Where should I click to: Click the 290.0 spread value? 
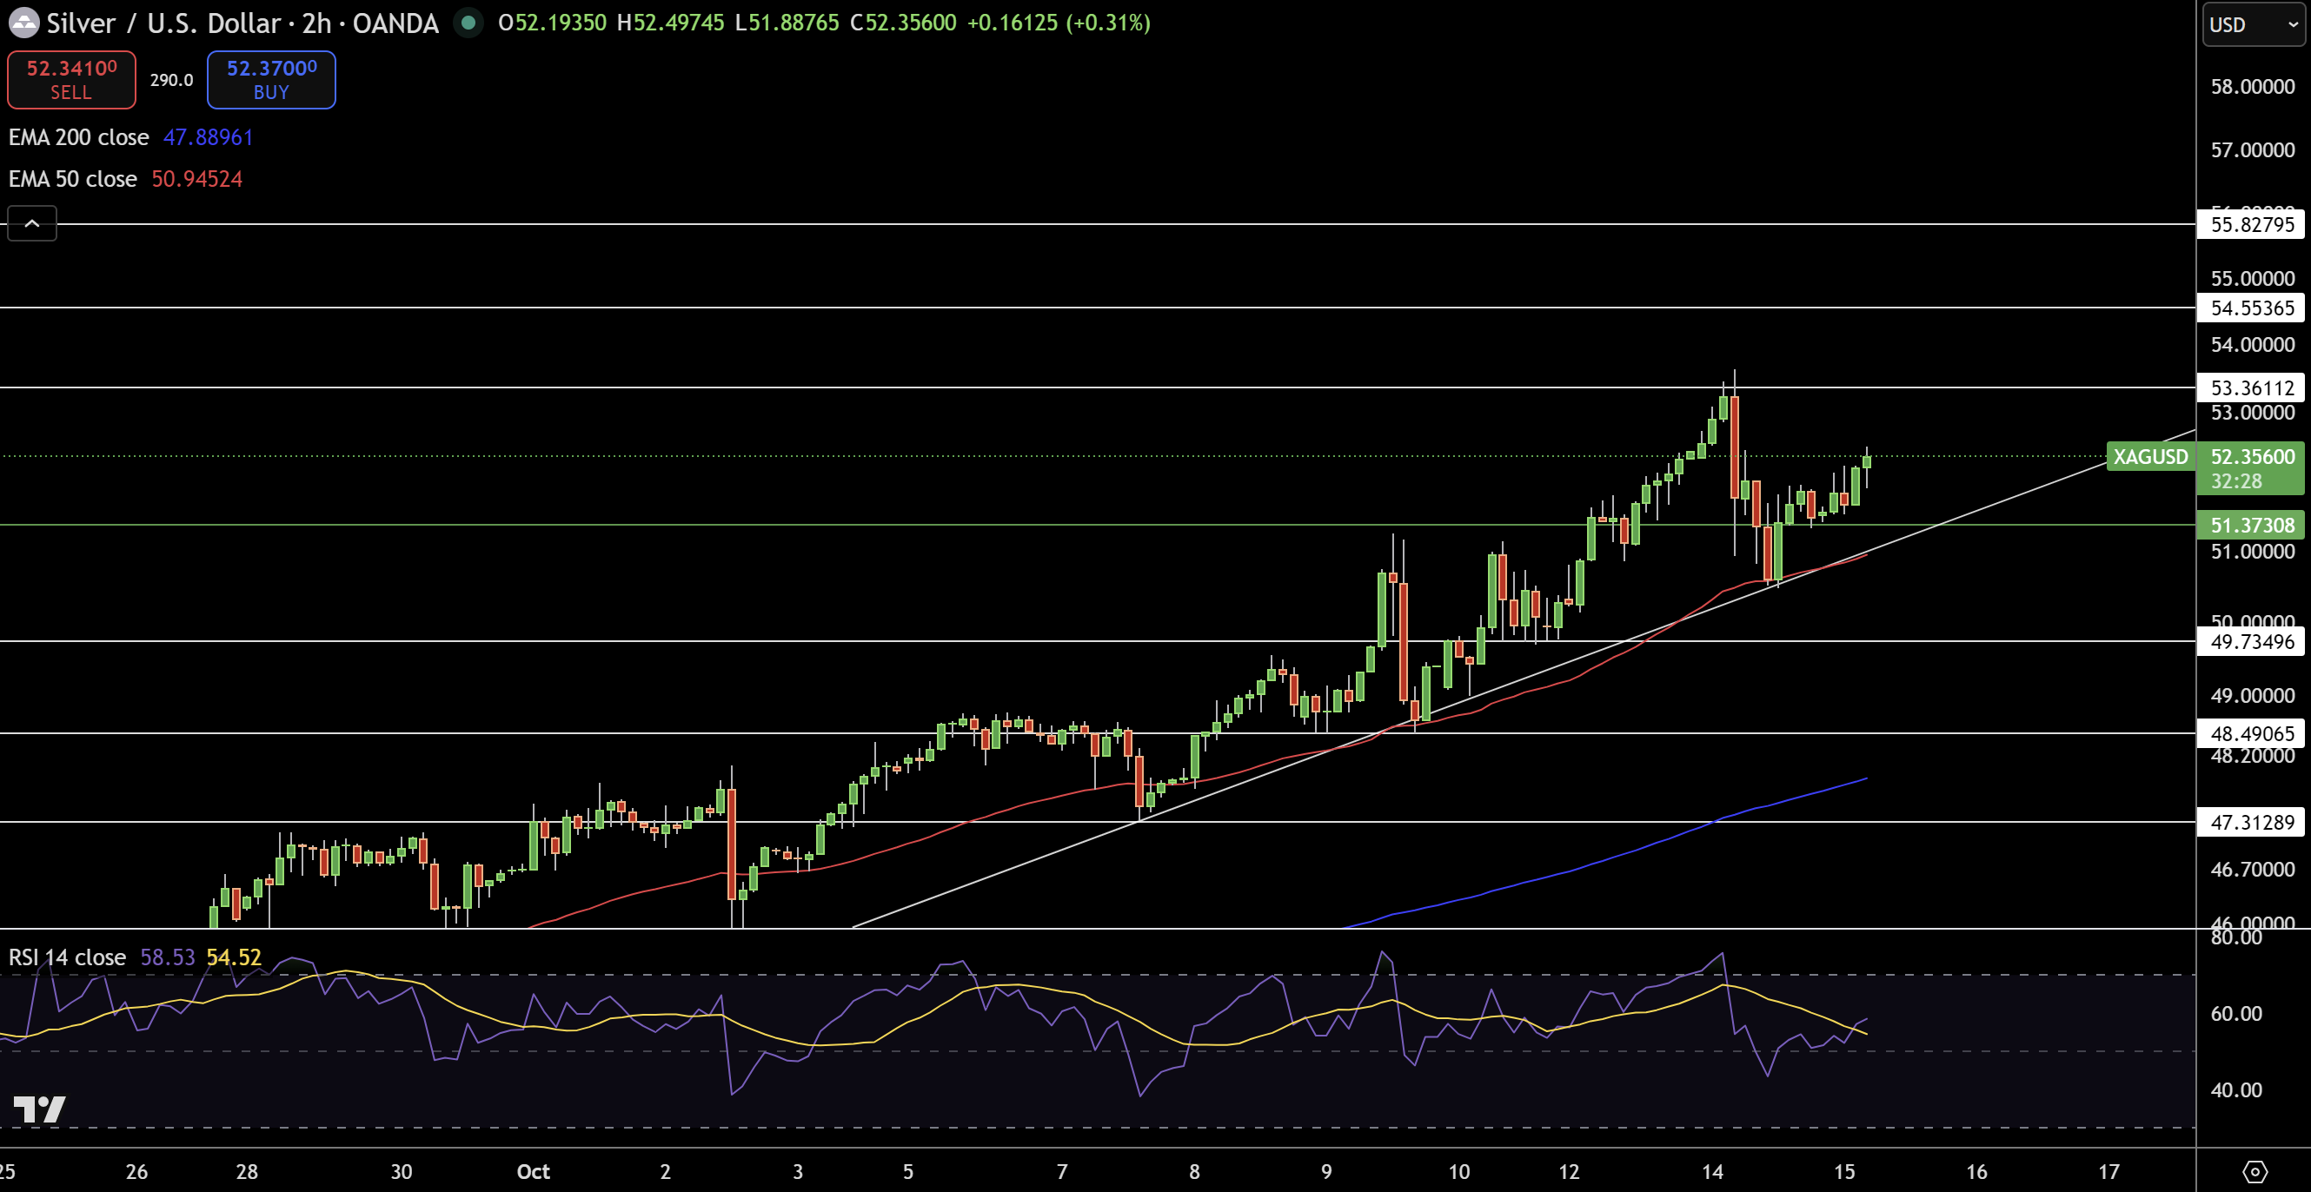click(x=171, y=80)
